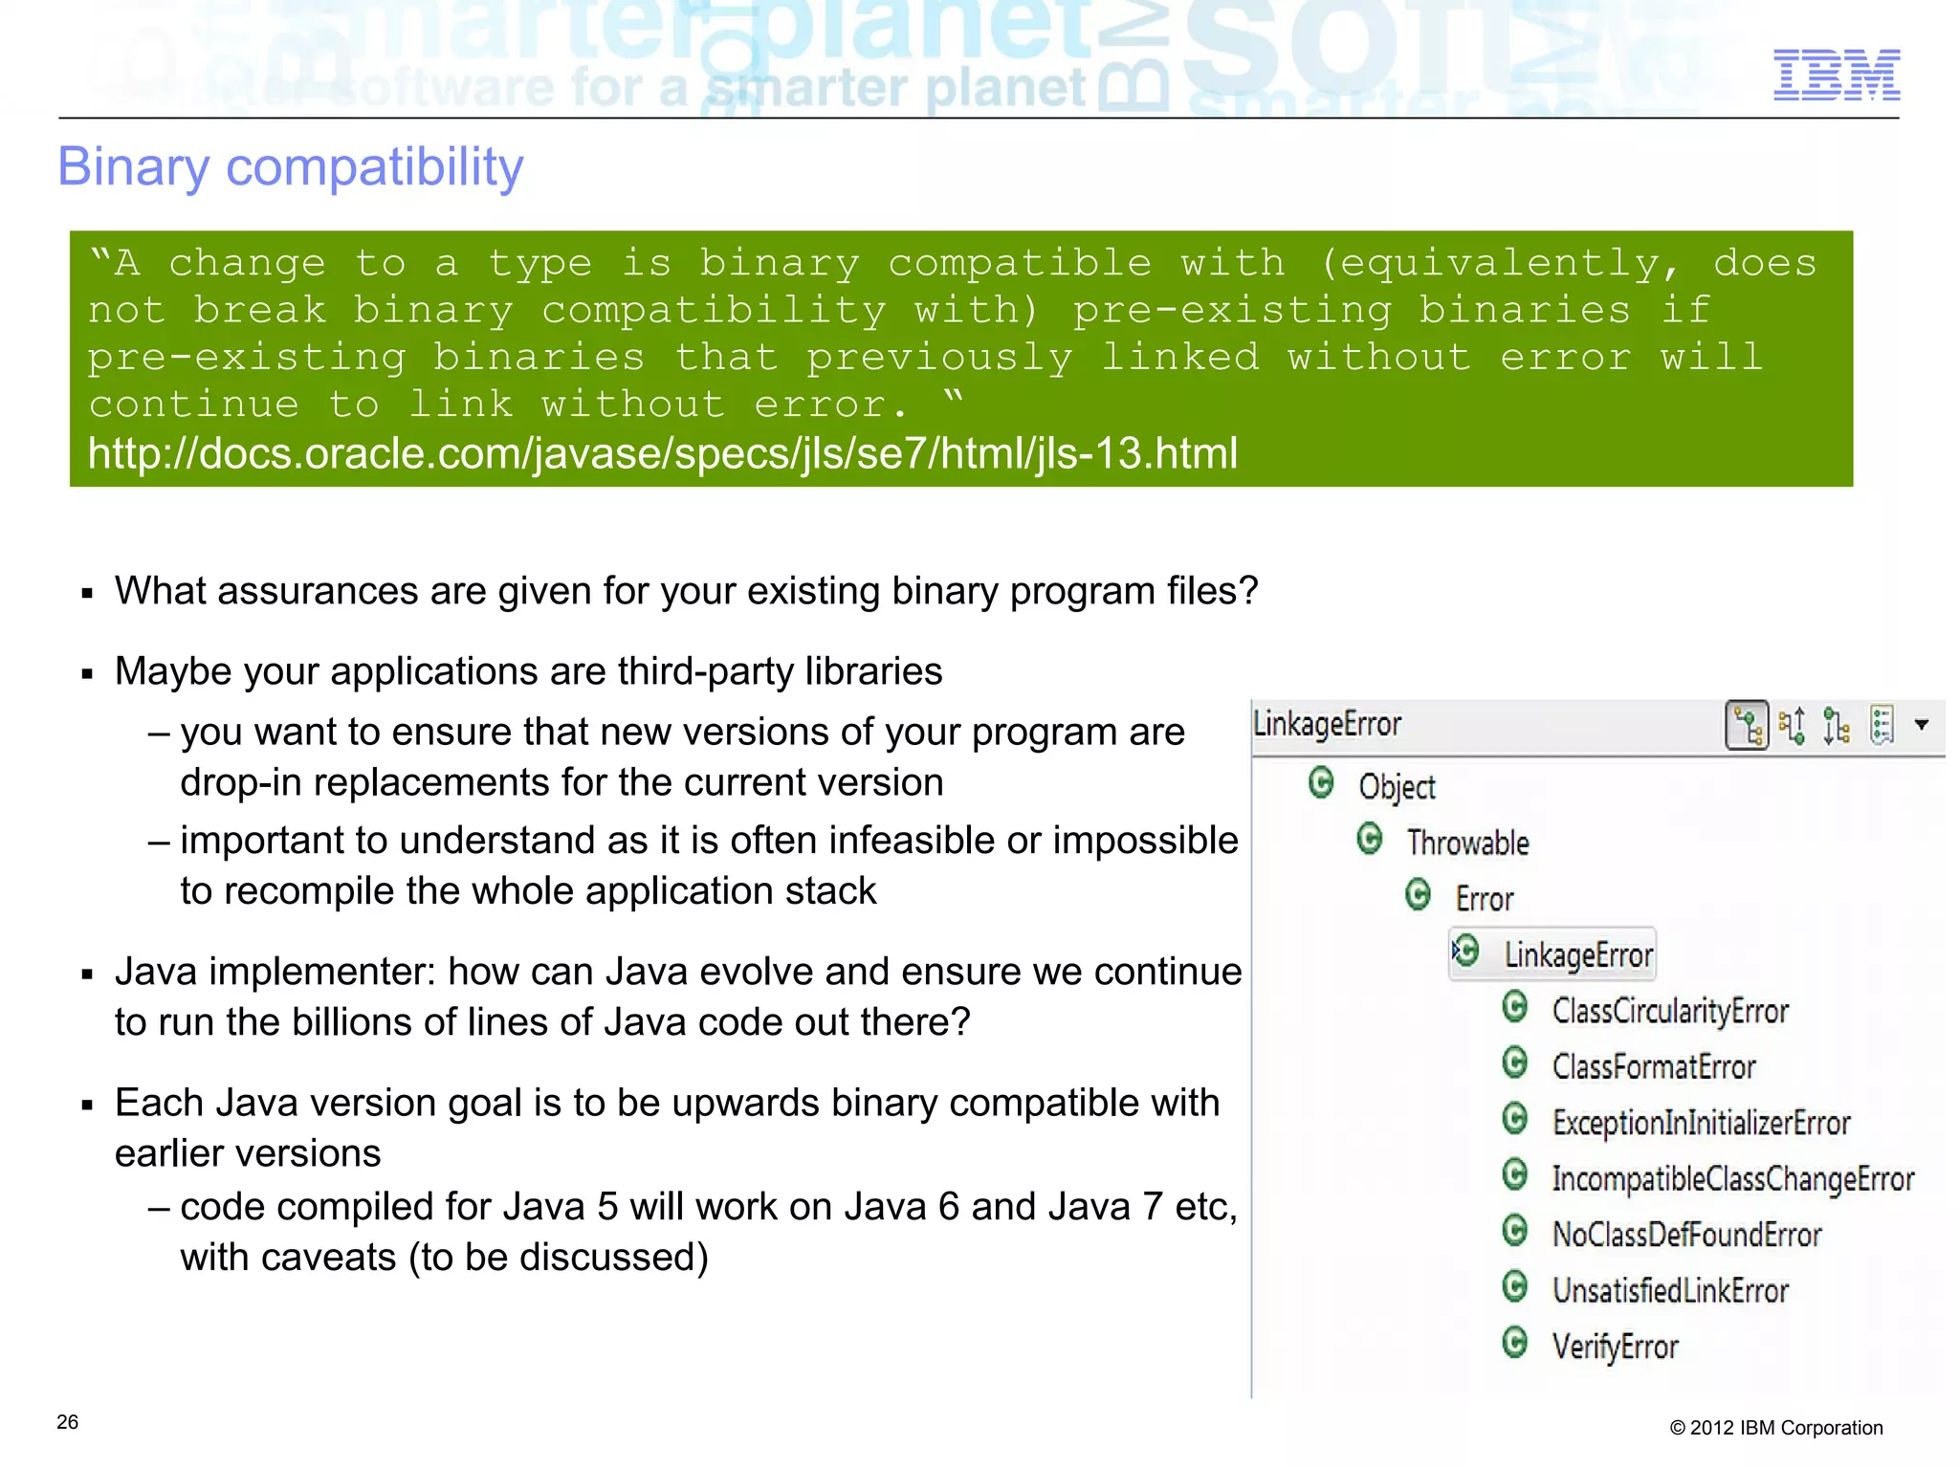Click the class icon beside NoClassDefFoundError
The width and height of the screenshot is (1959, 1468).
click(1515, 1231)
